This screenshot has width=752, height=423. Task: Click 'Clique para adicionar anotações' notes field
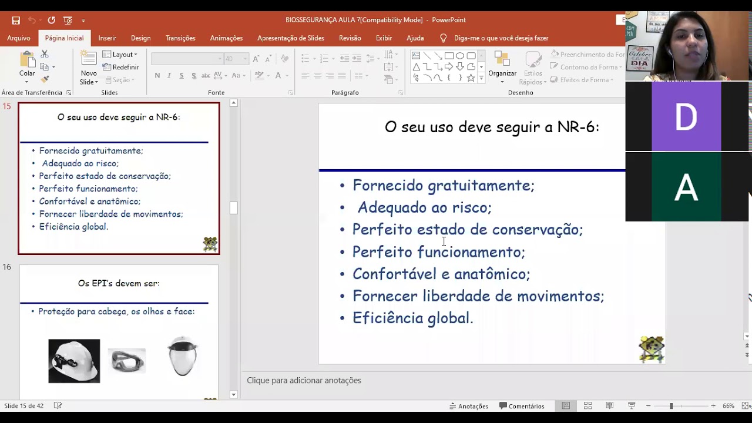(x=304, y=380)
